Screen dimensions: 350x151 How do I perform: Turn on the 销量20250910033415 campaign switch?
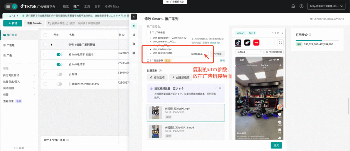click(x=59, y=84)
